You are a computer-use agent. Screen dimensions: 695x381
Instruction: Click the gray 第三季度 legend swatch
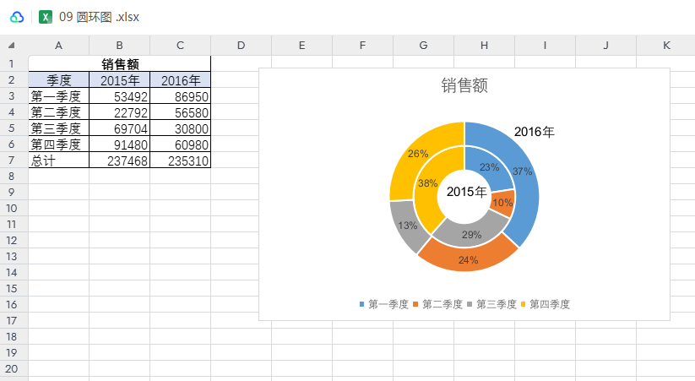470,304
